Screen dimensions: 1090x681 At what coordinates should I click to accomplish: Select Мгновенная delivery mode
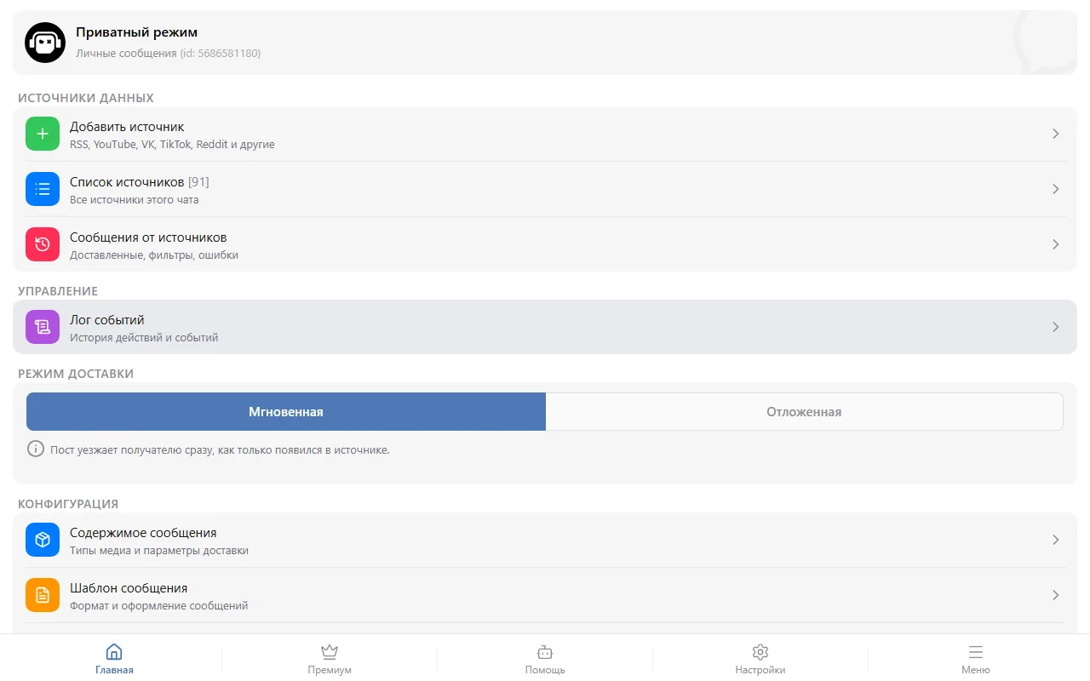(286, 412)
